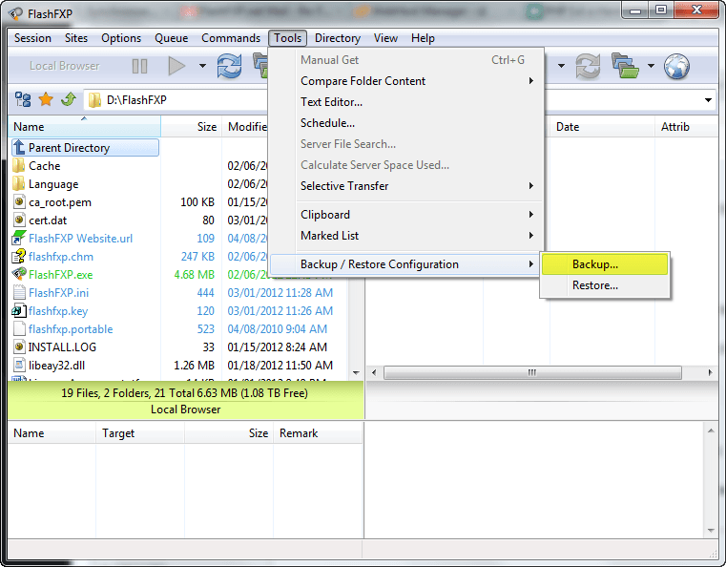Sort local list by Name column
The width and height of the screenshot is (726, 567).
(x=84, y=126)
